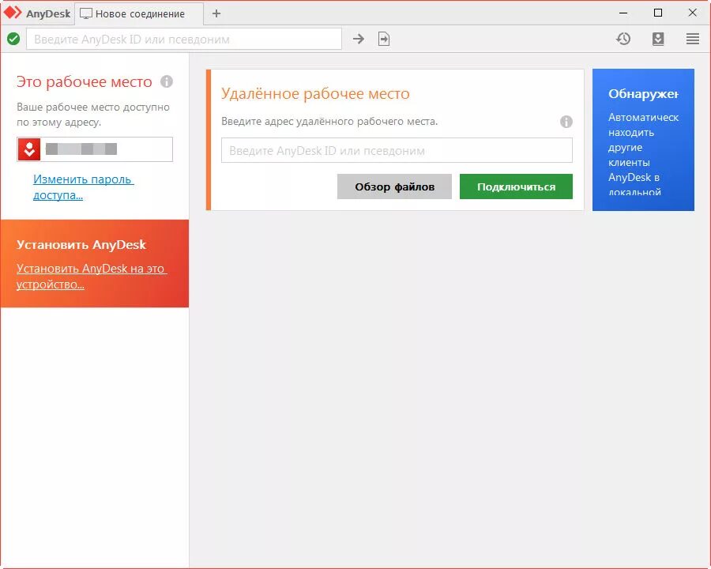Toggle the info icon next to workplace heading
The image size is (711, 569).
[x=166, y=81]
